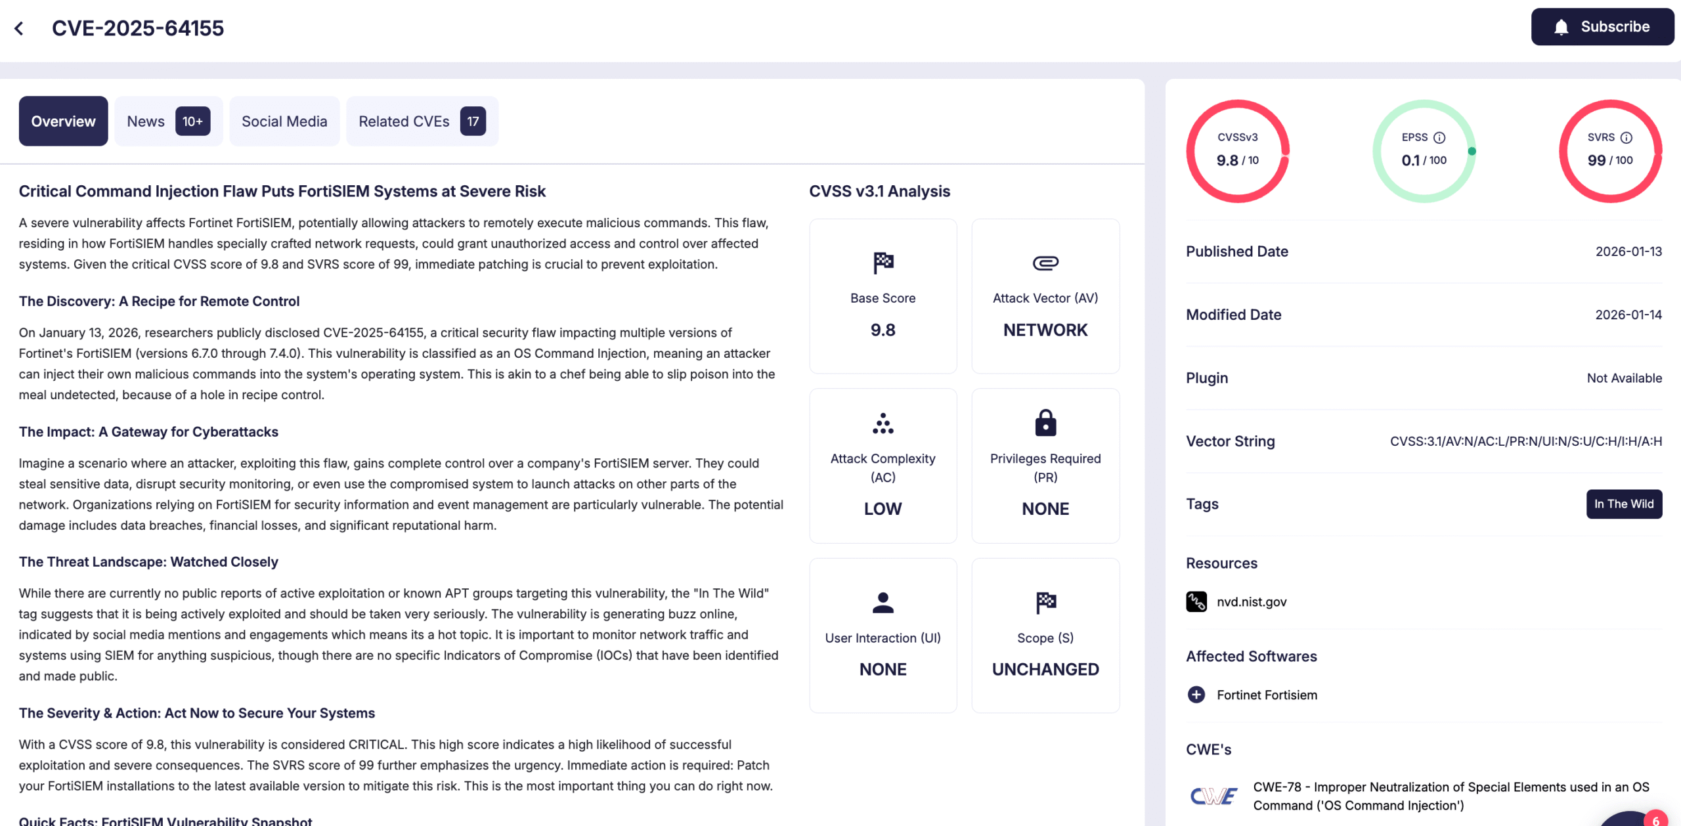Click the Attack Vector paperclip icon
Image resolution: width=1681 pixels, height=826 pixels.
(x=1045, y=263)
